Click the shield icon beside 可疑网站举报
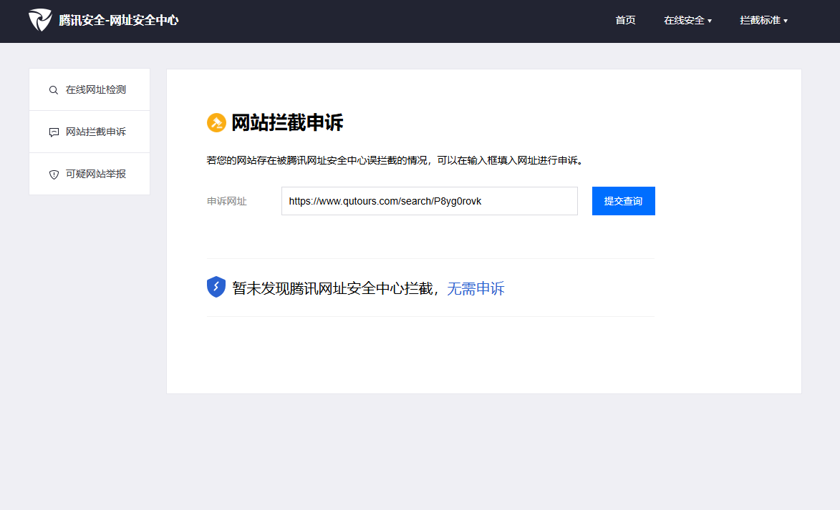The image size is (840, 510). pos(54,175)
